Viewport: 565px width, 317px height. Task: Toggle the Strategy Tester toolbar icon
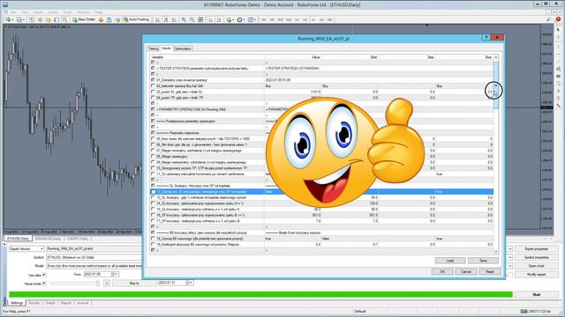[x=64, y=19]
